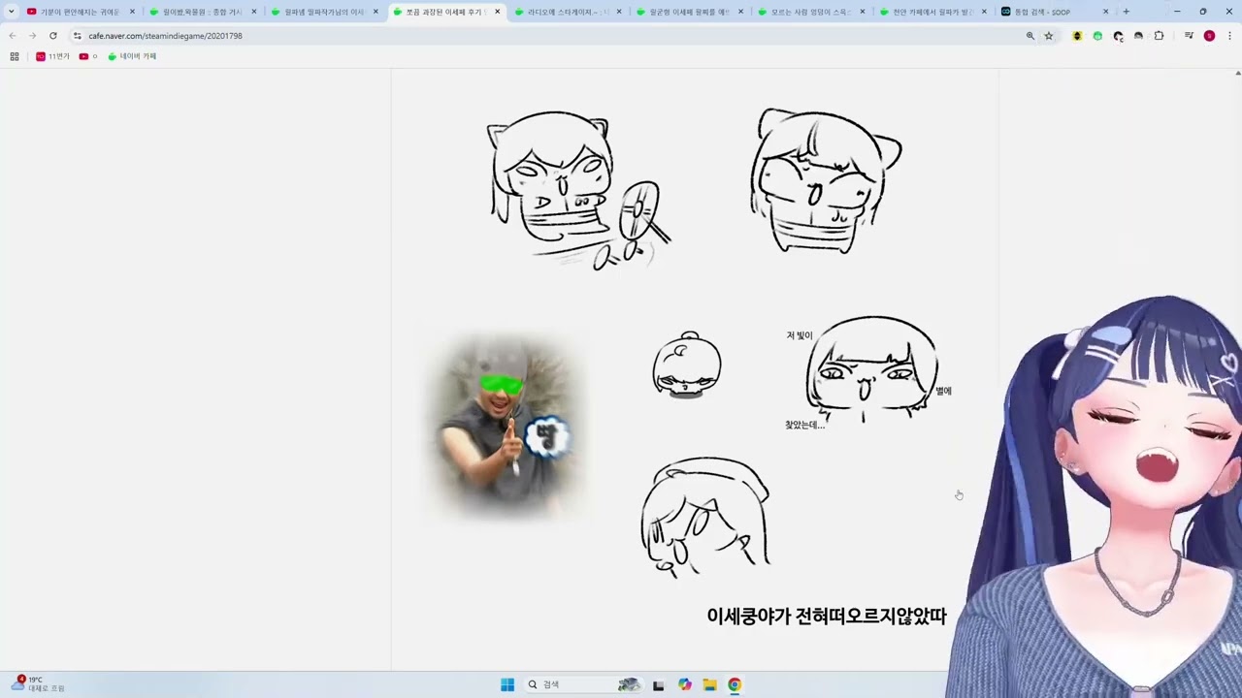Image resolution: width=1242 pixels, height=698 pixels.
Task: Open the black circular extension icon
Action: tap(1118, 36)
